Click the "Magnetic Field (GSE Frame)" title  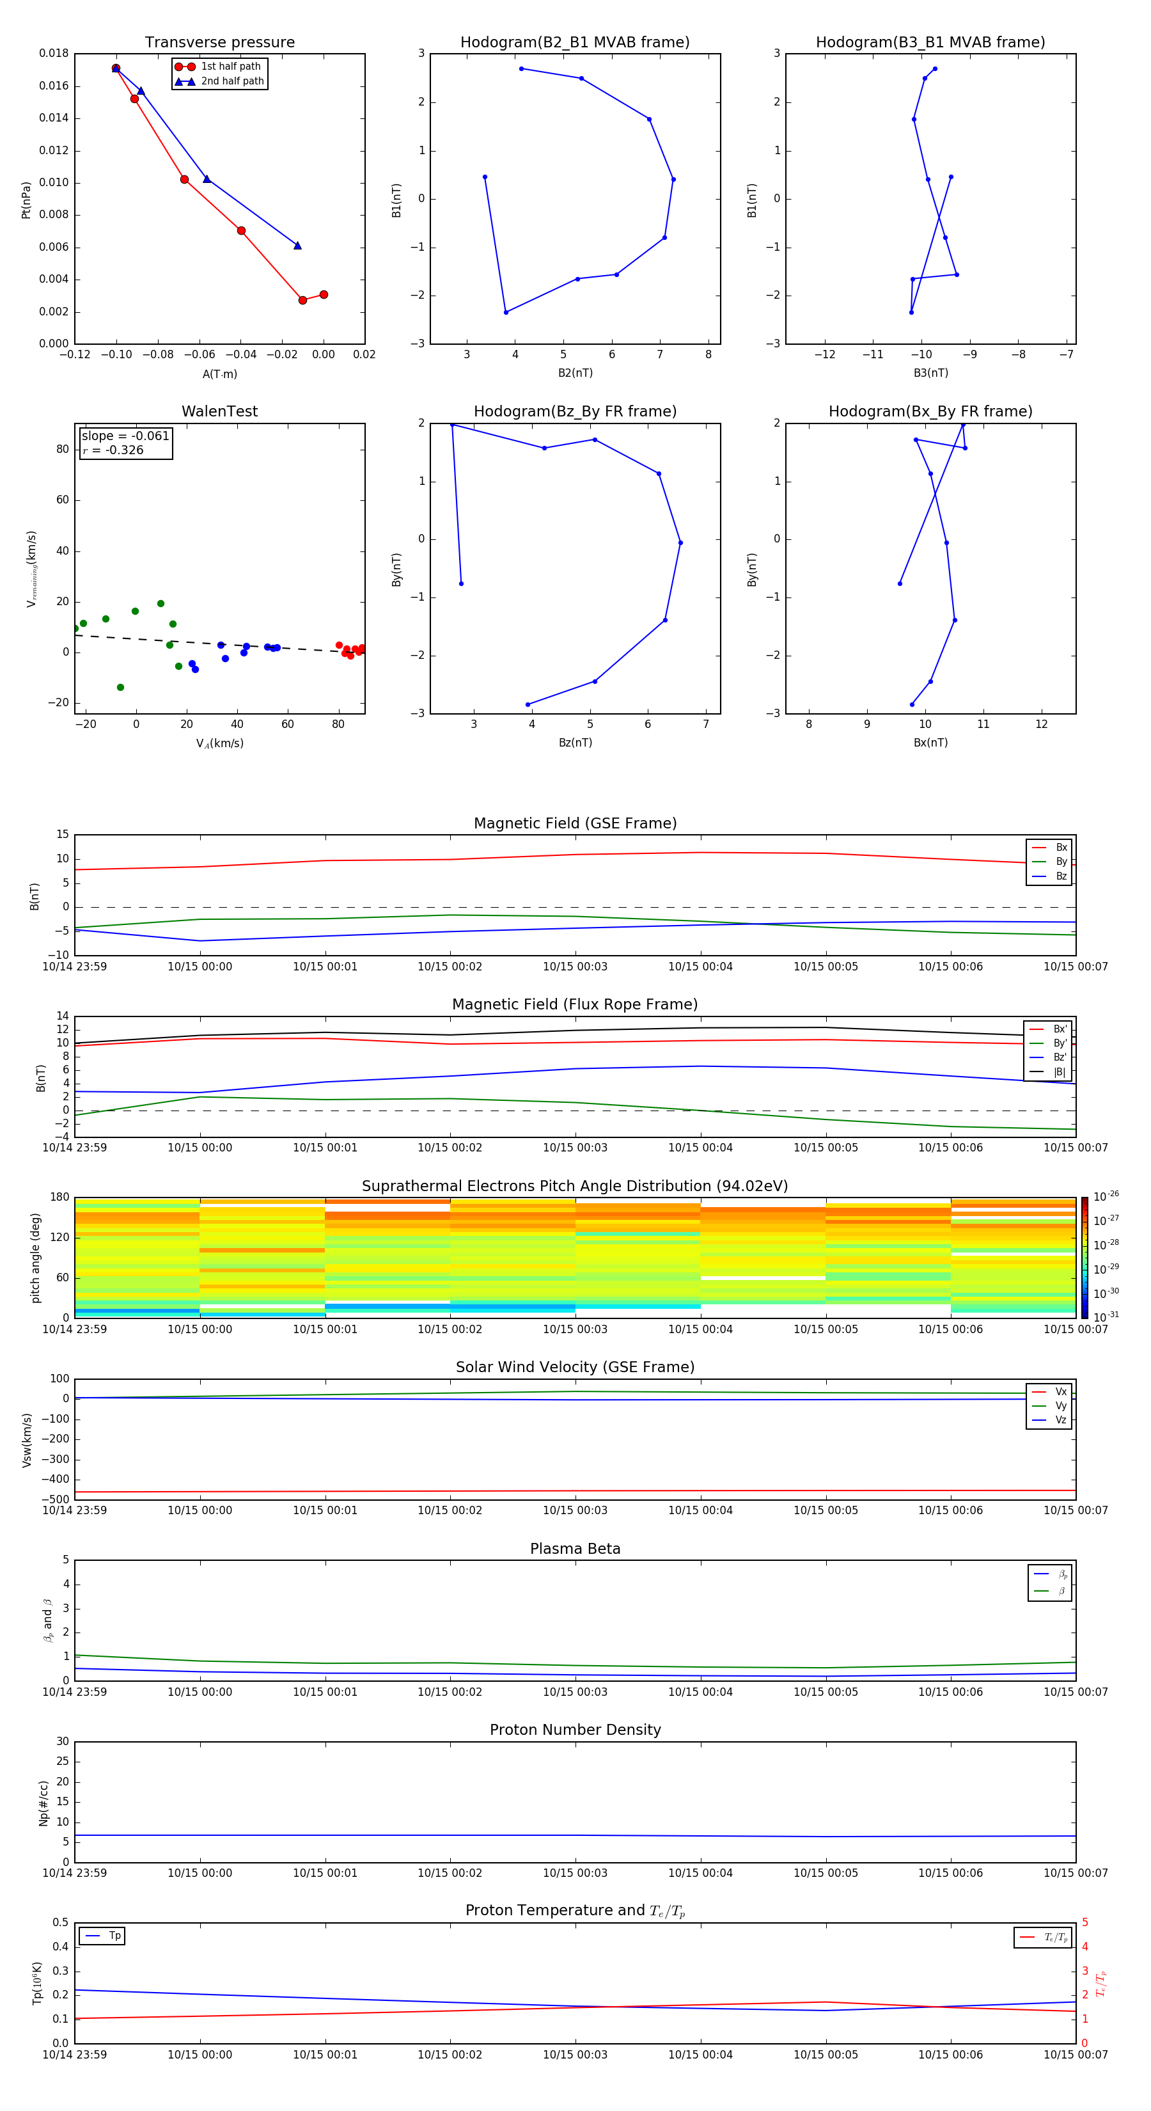tap(575, 823)
